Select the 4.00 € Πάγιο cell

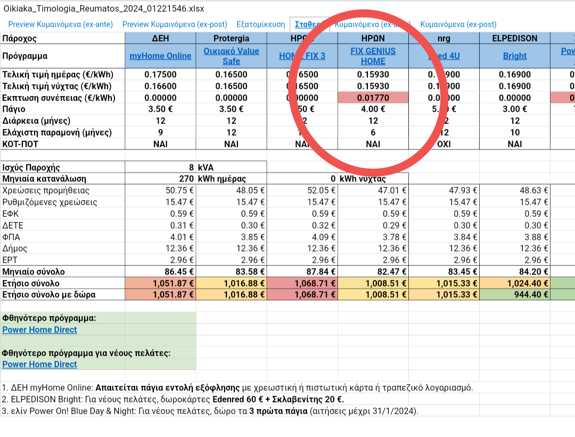click(373, 109)
